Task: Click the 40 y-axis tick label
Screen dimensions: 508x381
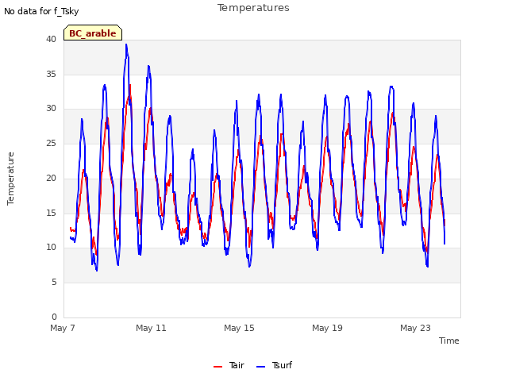Action: coord(51,39)
